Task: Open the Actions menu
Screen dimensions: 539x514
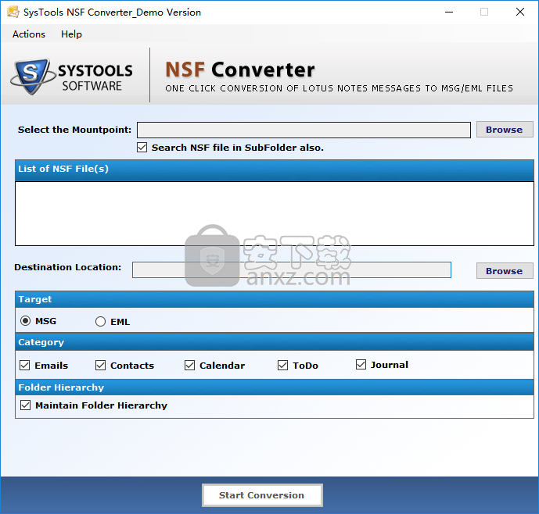Action: pos(29,34)
